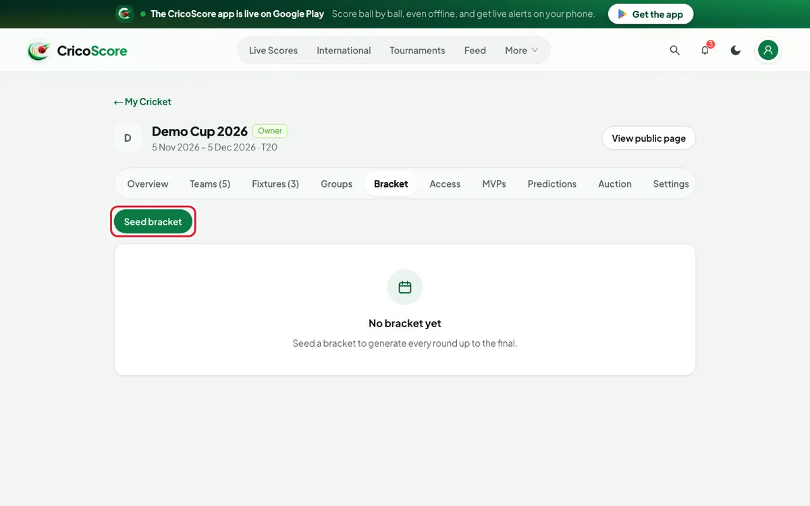Viewport: 810px width, 506px height.
Task: Click the tournament dates and T20 text
Action: tap(215, 147)
